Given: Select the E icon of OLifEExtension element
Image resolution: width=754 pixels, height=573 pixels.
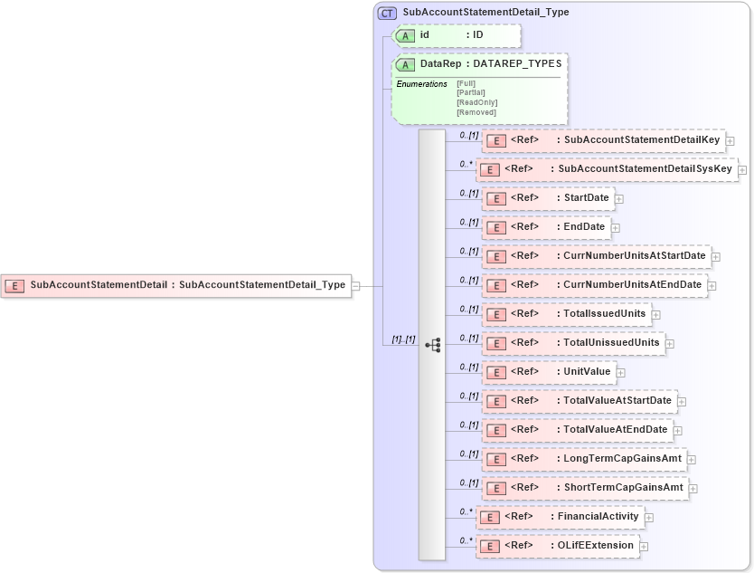Looking at the screenshot, I should (x=490, y=546).
